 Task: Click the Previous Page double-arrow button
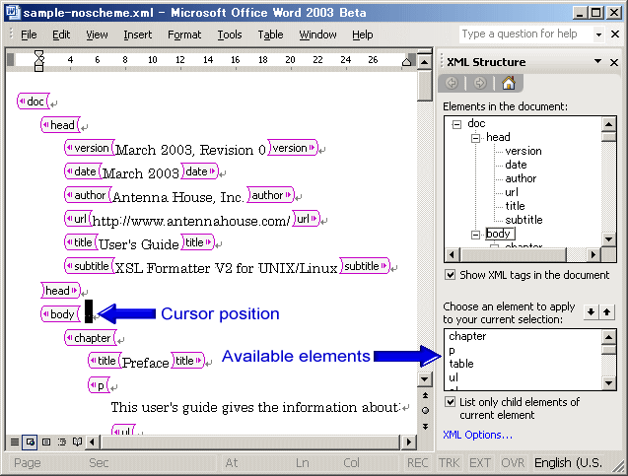point(425,395)
